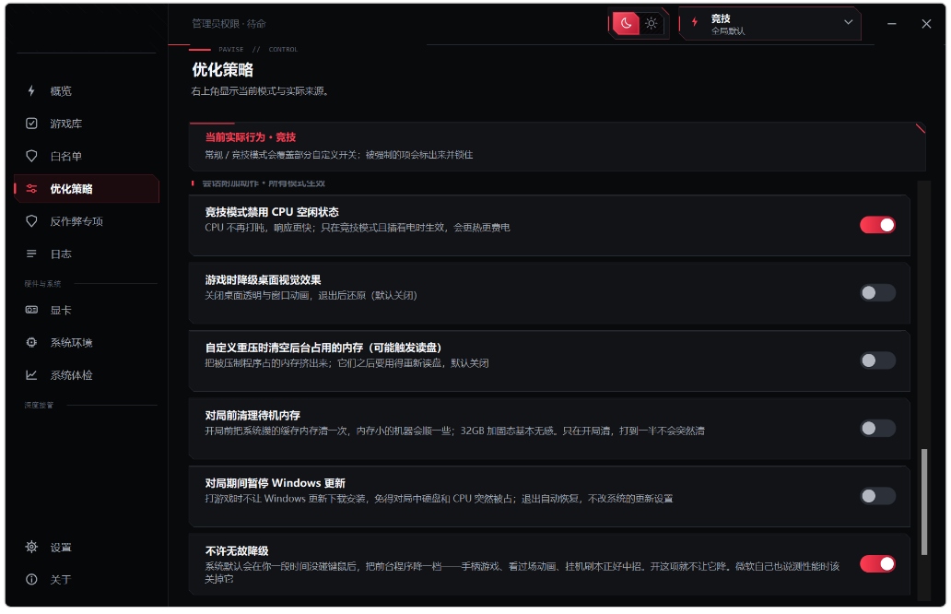This screenshot has height=614, width=951.
Task: Click the shield icon beside 白名单
Action: click(31, 156)
